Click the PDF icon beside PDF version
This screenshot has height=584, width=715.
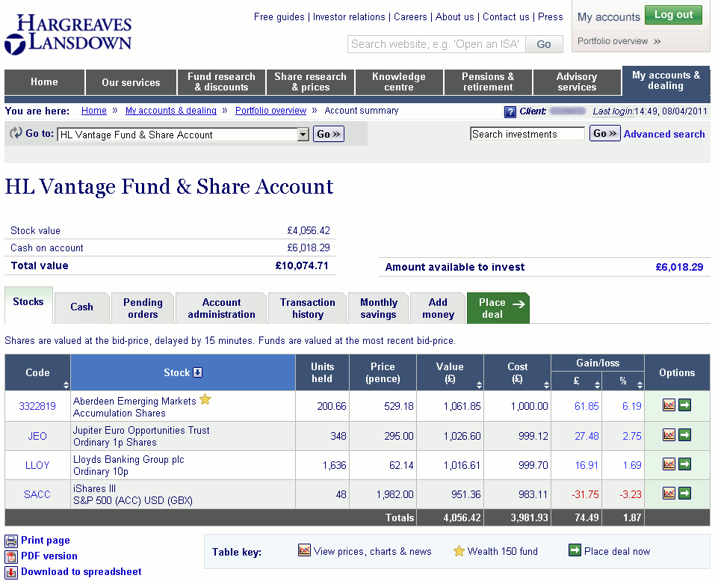(x=11, y=556)
